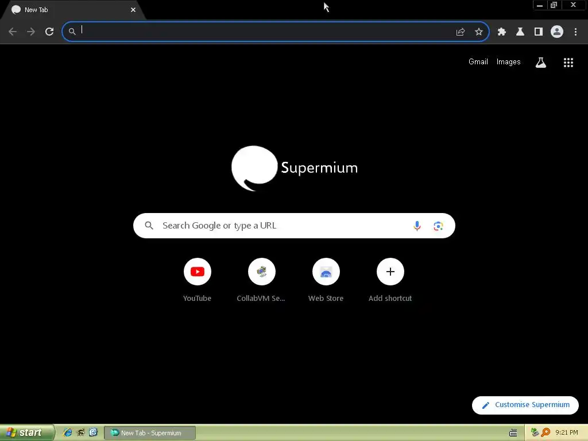Start voice search with microphone icon
The image size is (588, 441).
(x=417, y=226)
